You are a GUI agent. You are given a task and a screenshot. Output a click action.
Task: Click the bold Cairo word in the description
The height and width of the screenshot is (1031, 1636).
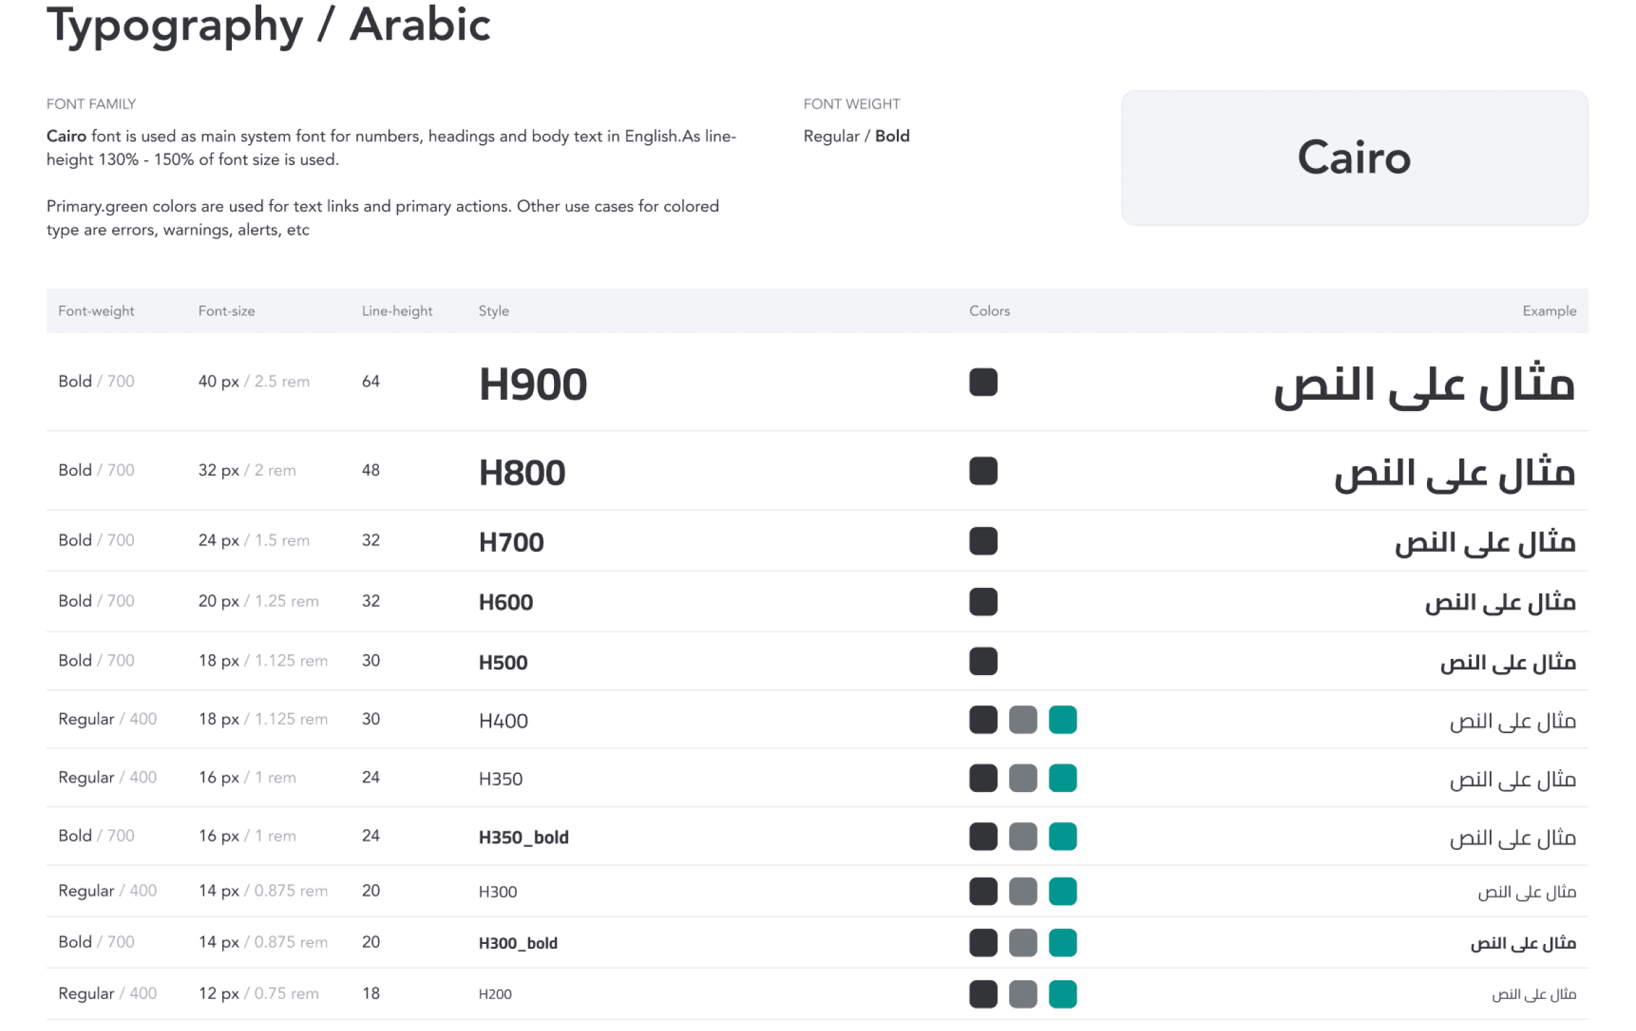tap(66, 136)
